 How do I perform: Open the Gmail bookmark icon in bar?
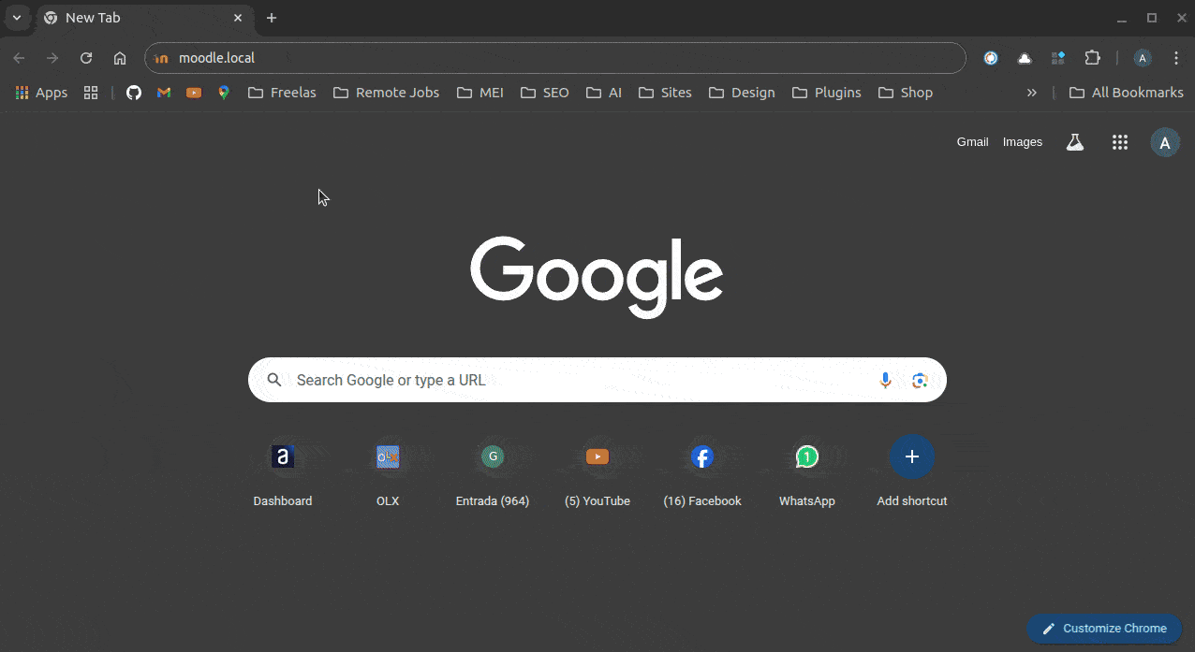click(x=164, y=93)
